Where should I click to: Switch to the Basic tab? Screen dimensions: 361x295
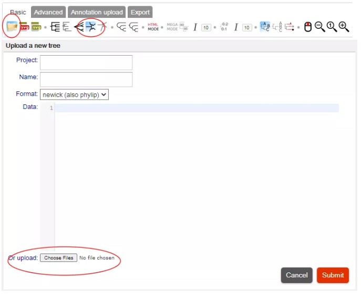tap(18, 12)
